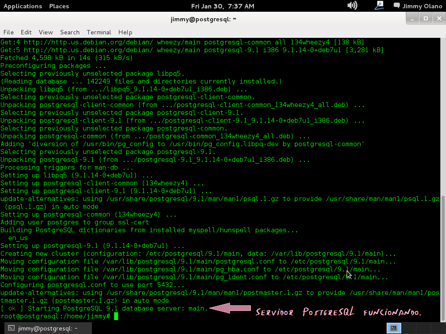
Task: Click the chat bubble status icon
Action: 396,6
